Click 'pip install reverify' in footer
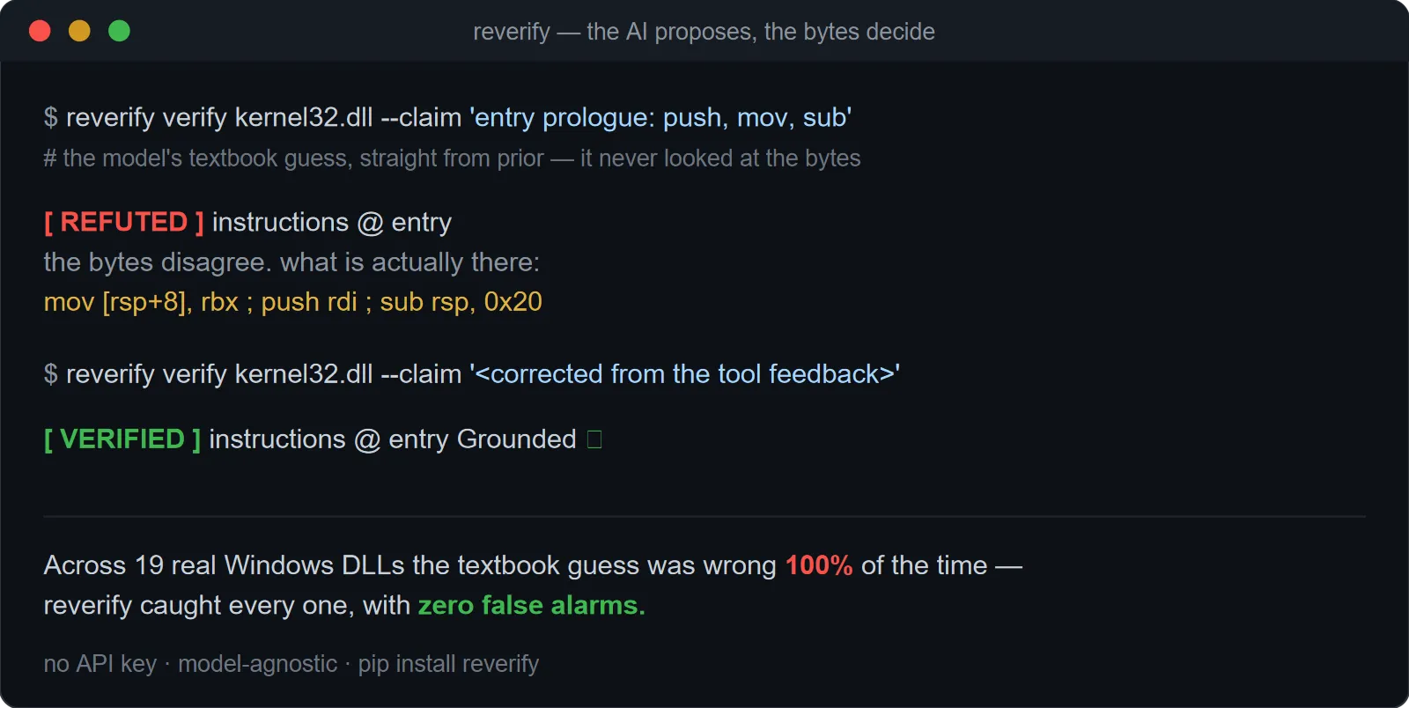The width and height of the screenshot is (1409, 708). [448, 664]
